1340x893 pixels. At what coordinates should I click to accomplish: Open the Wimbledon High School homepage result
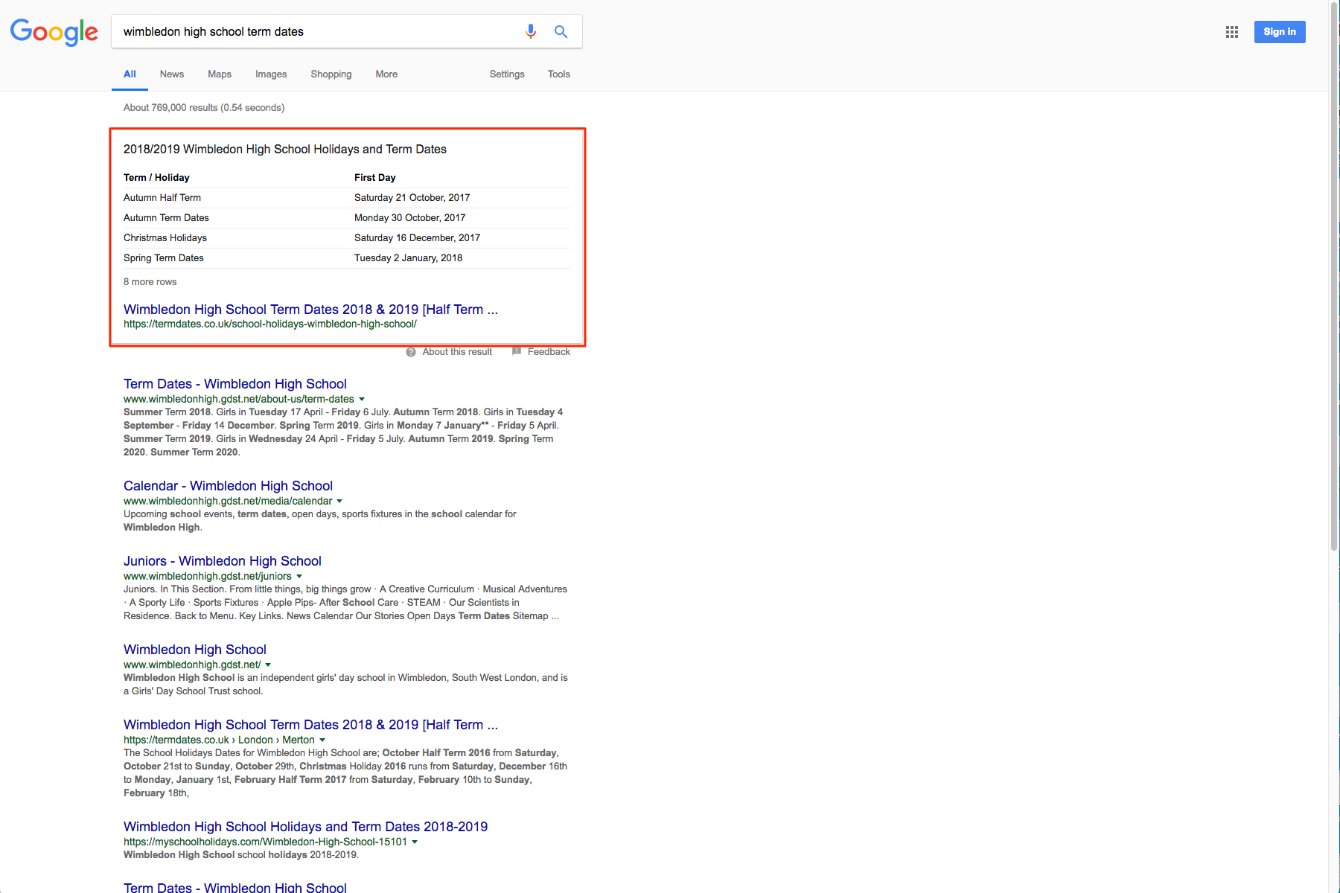tap(195, 650)
